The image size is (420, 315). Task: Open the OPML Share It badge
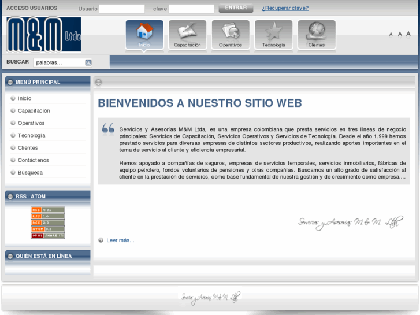coord(48,235)
